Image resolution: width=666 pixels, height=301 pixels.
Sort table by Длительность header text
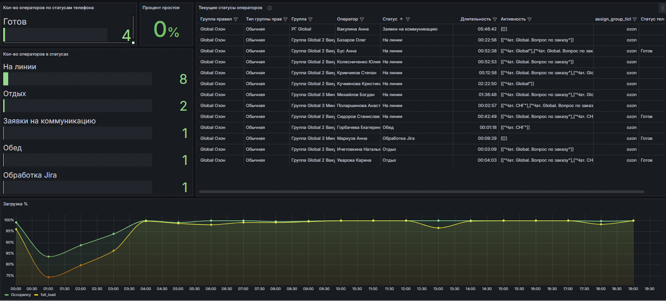475,20
